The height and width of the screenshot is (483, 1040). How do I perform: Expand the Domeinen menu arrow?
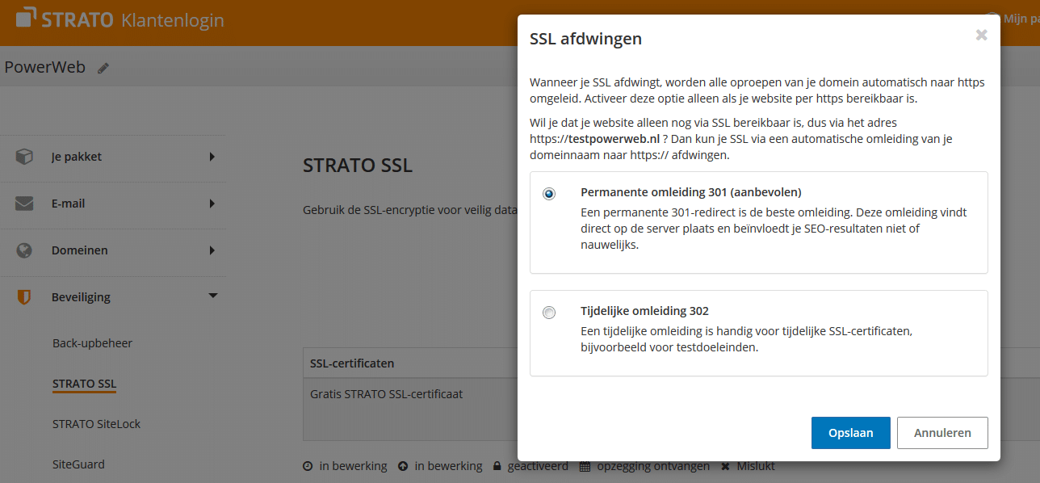pyautogui.click(x=212, y=250)
